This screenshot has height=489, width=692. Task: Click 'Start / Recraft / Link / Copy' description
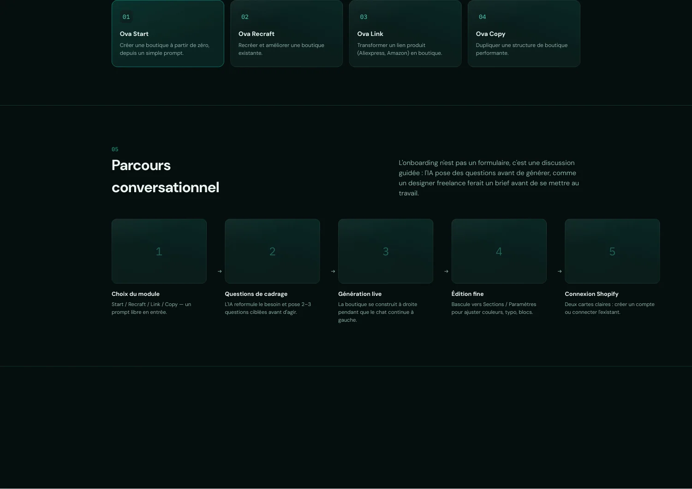[151, 308]
